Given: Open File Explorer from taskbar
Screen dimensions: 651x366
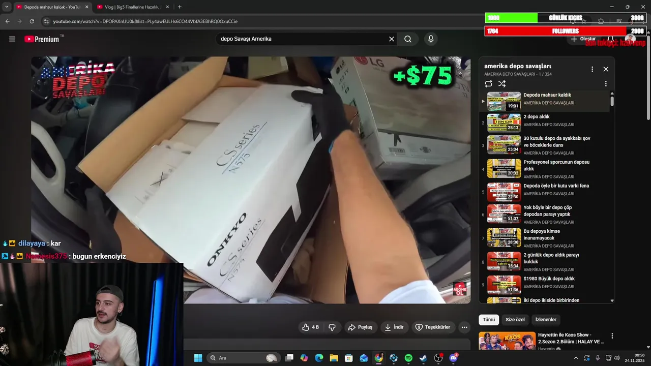Looking at the screenshot, I should (x=334, y=358).
